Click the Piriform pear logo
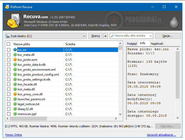The image size is (185, 140). pyautogui.click(x=174, y=21)
